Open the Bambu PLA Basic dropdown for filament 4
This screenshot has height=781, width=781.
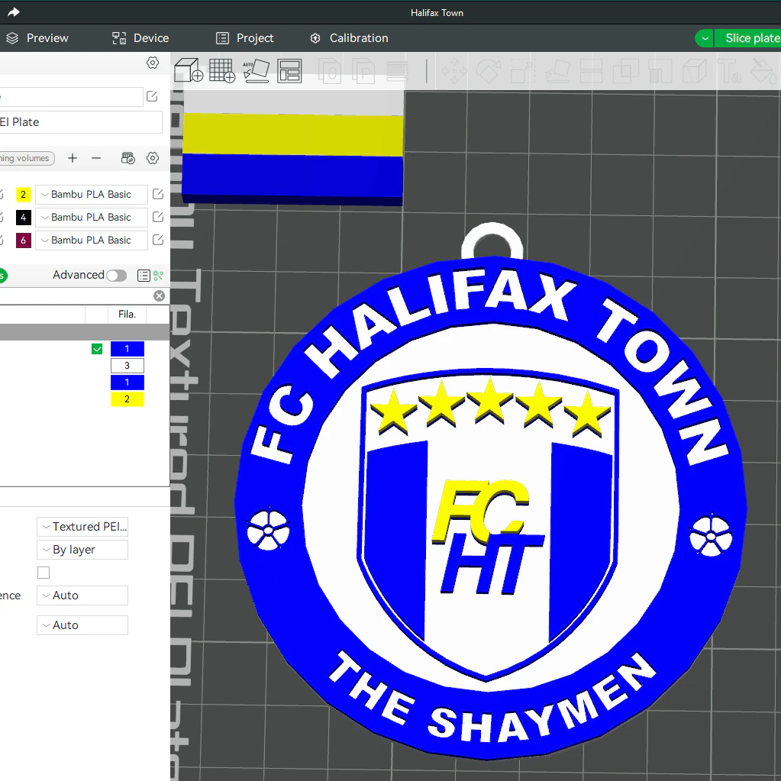92,217
